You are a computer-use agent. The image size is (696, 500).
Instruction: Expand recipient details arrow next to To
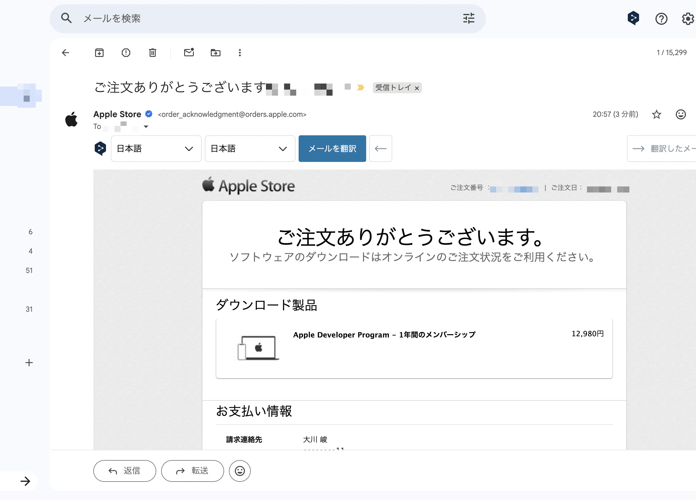point(146,127)
